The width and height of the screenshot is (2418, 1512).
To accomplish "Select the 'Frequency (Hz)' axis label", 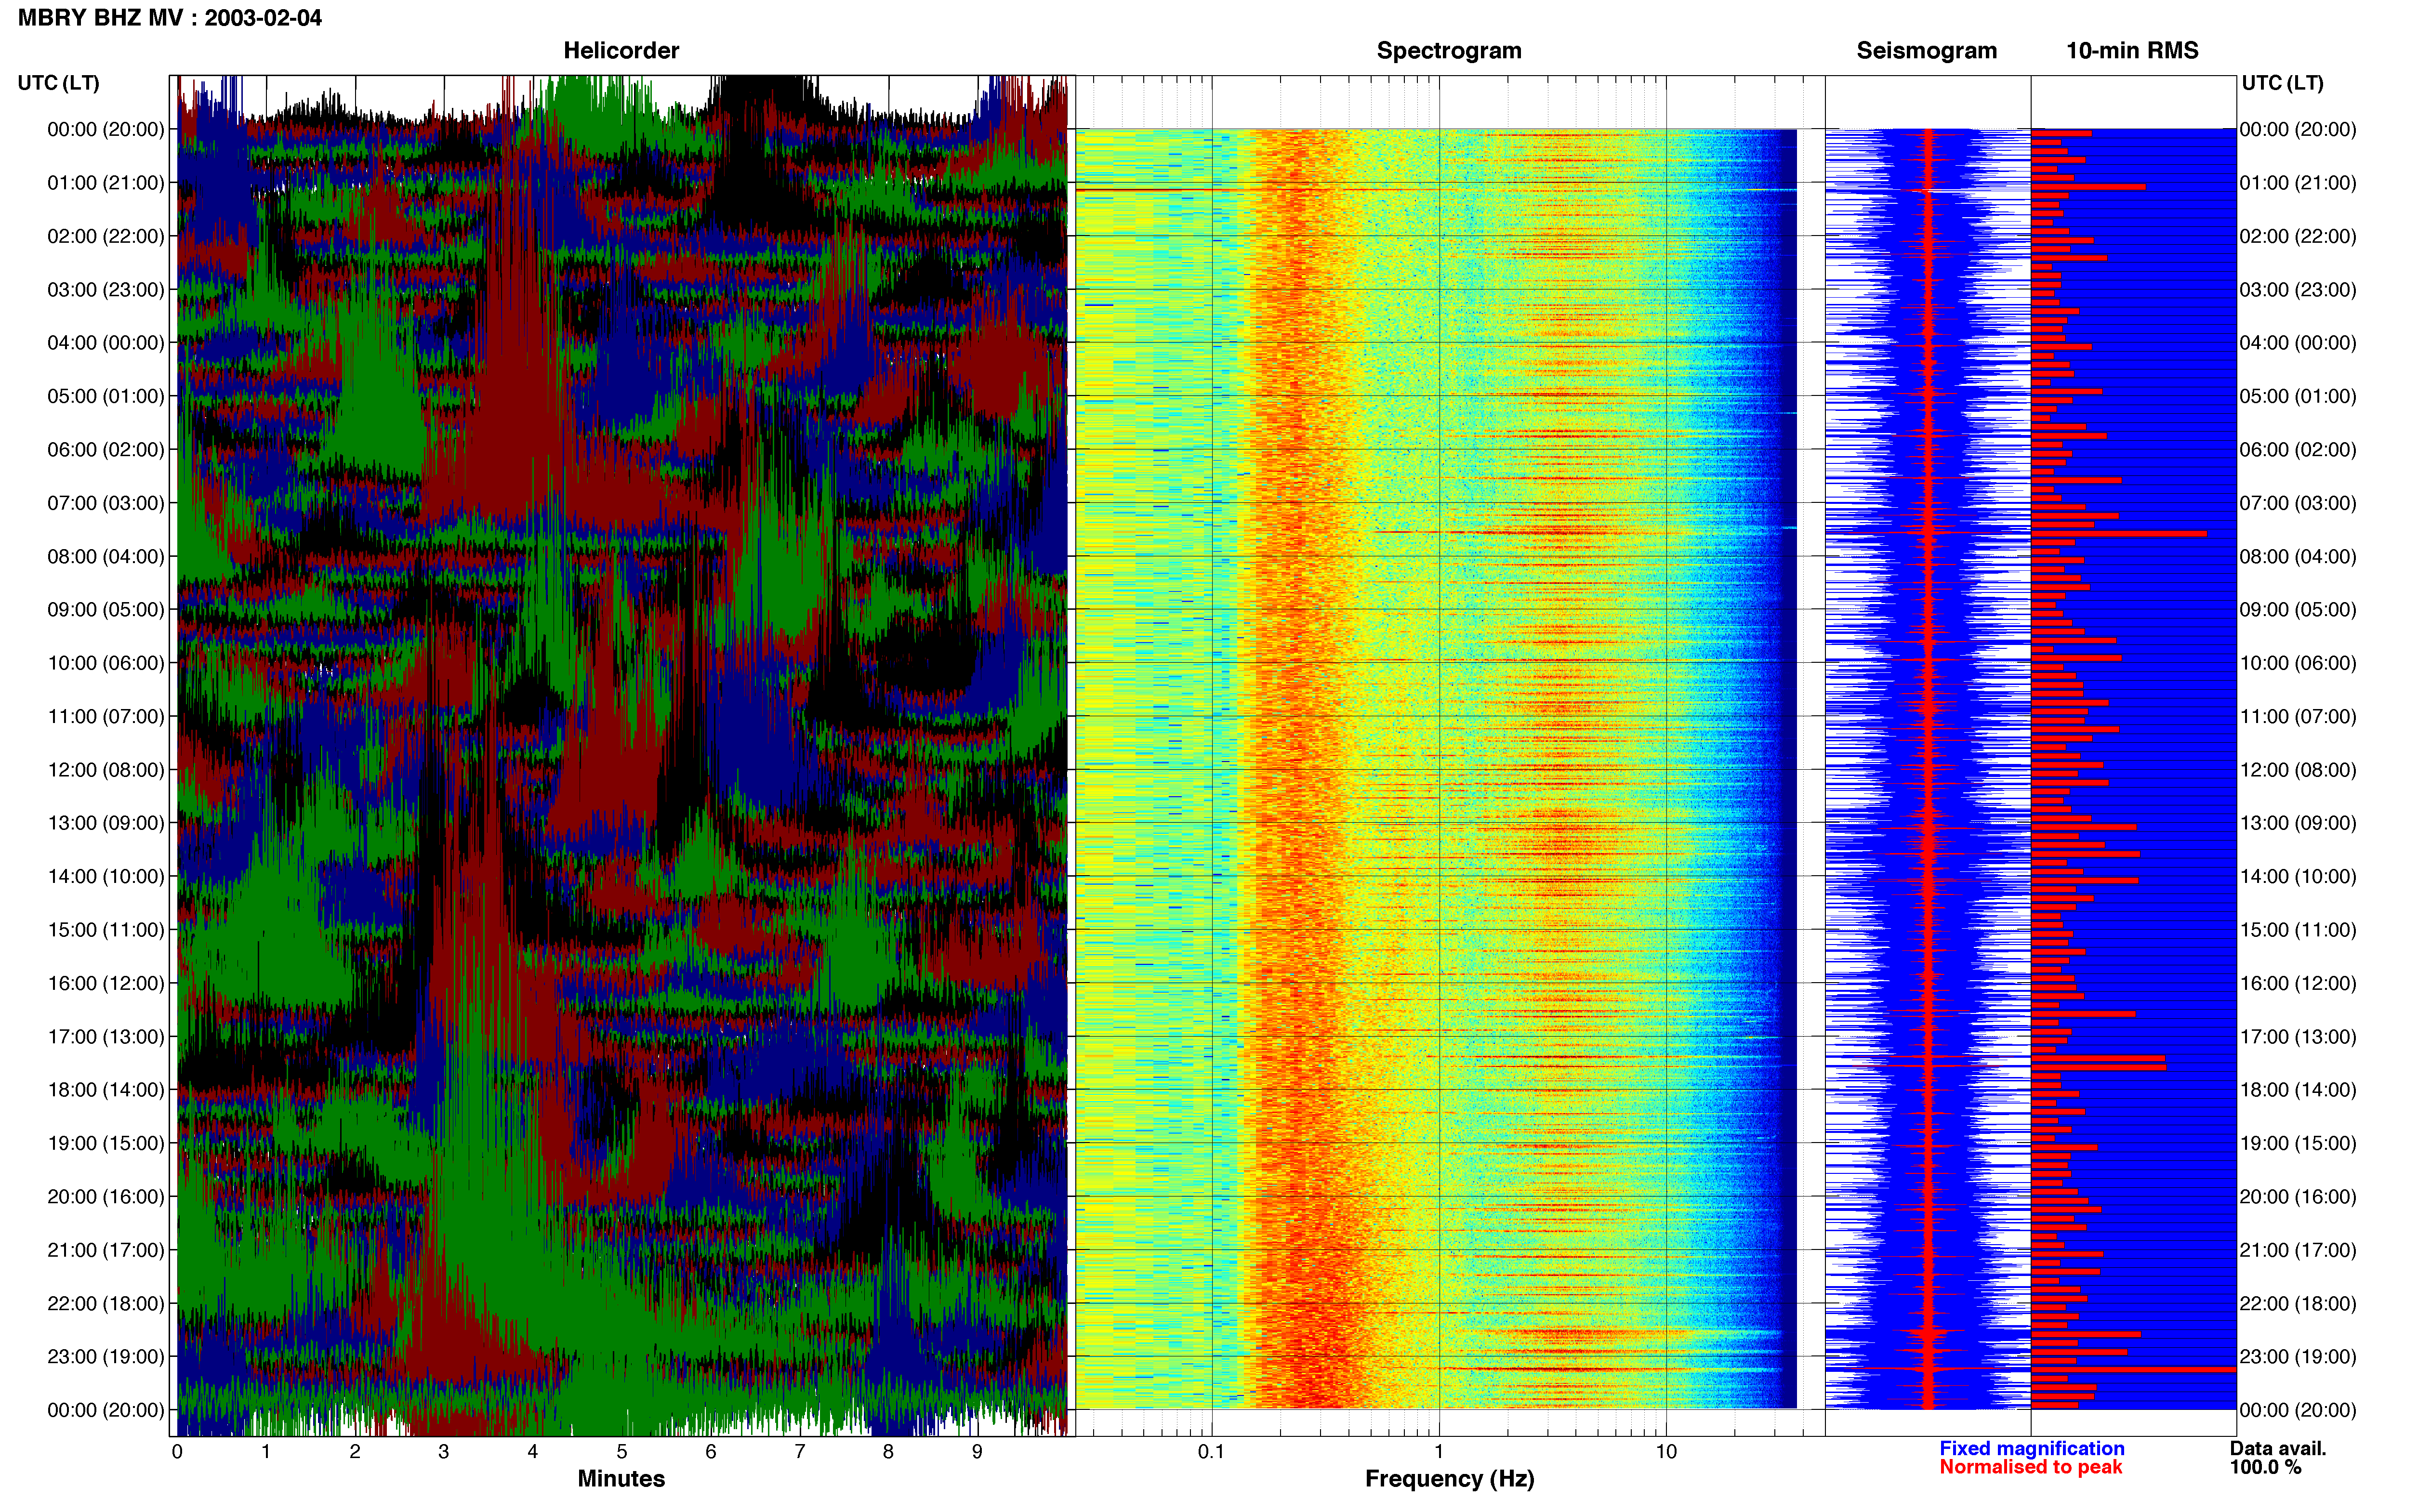I will (1449, 1479).
